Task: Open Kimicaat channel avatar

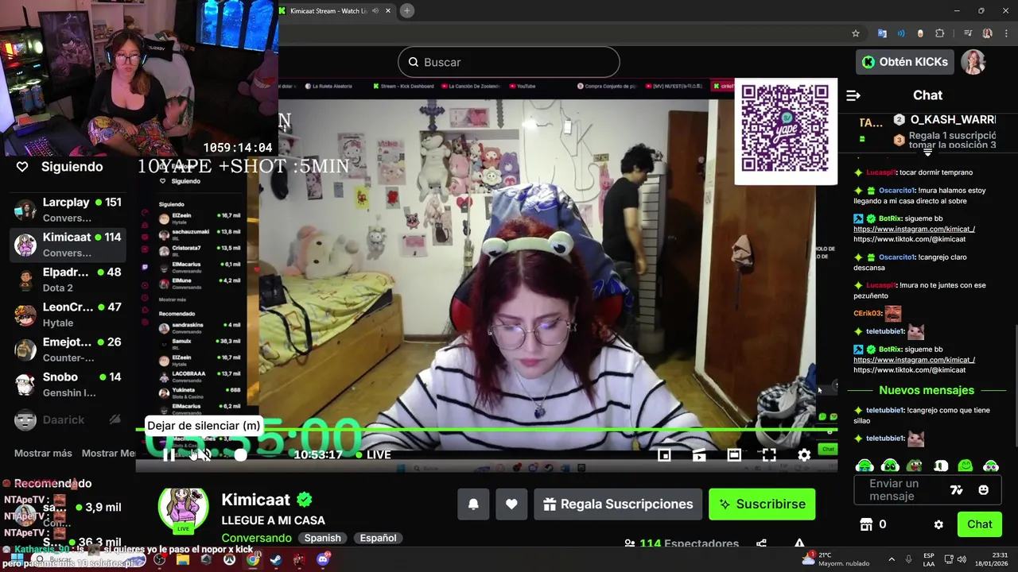Action: click(x=184, y=508)
